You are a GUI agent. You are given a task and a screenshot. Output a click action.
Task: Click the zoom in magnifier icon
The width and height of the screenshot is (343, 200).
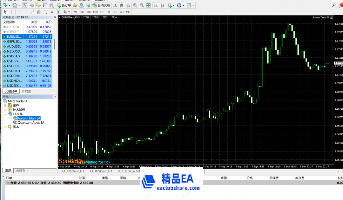click(x=135, y=5)
